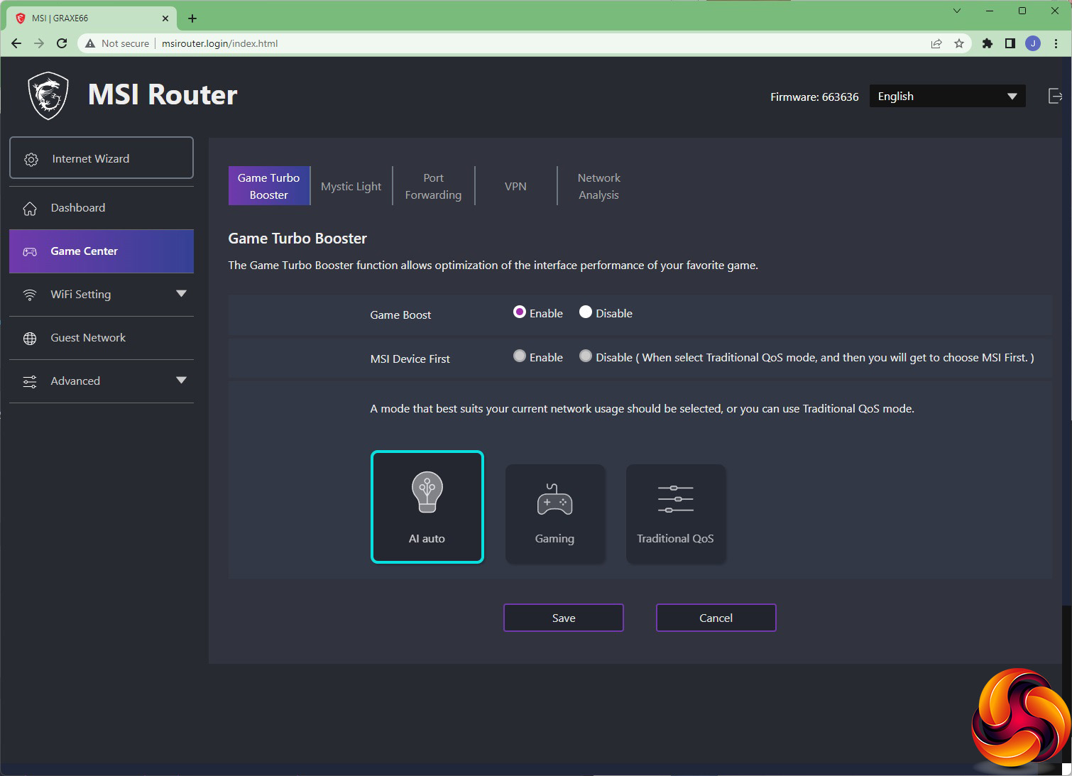
Task: Open the Dashboard page
Action: click(102, 208)
